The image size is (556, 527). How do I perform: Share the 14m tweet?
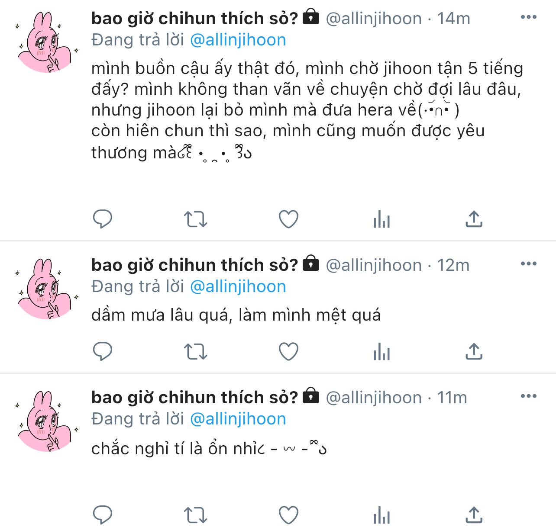[x=474, y=219]
